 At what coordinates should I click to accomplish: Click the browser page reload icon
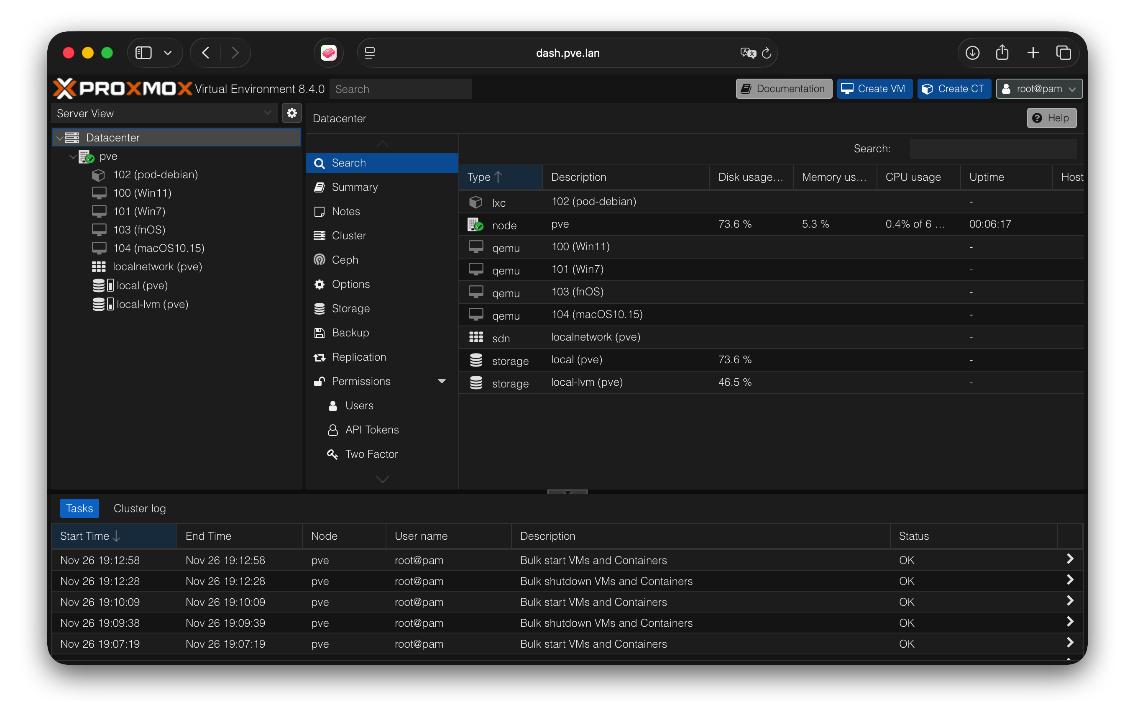tap(767, 53)
